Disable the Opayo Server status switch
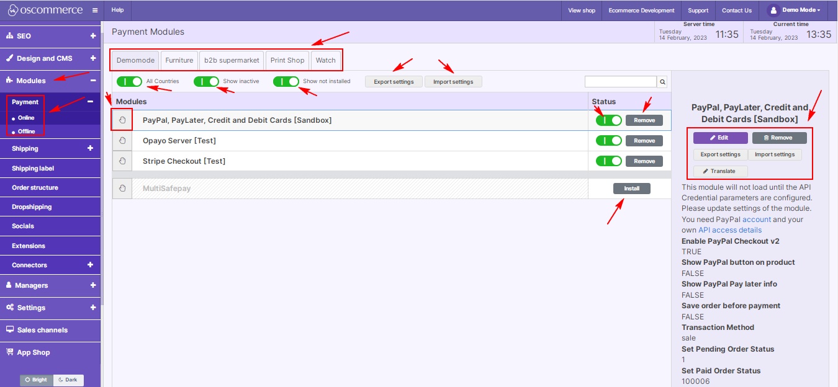The image size is (838, 387). pos(608,141)
